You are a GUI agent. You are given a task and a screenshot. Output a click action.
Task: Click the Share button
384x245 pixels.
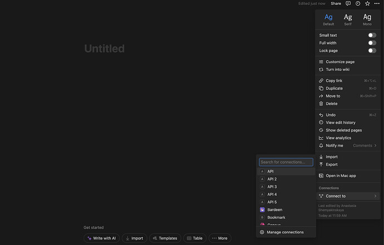[336, 3]
